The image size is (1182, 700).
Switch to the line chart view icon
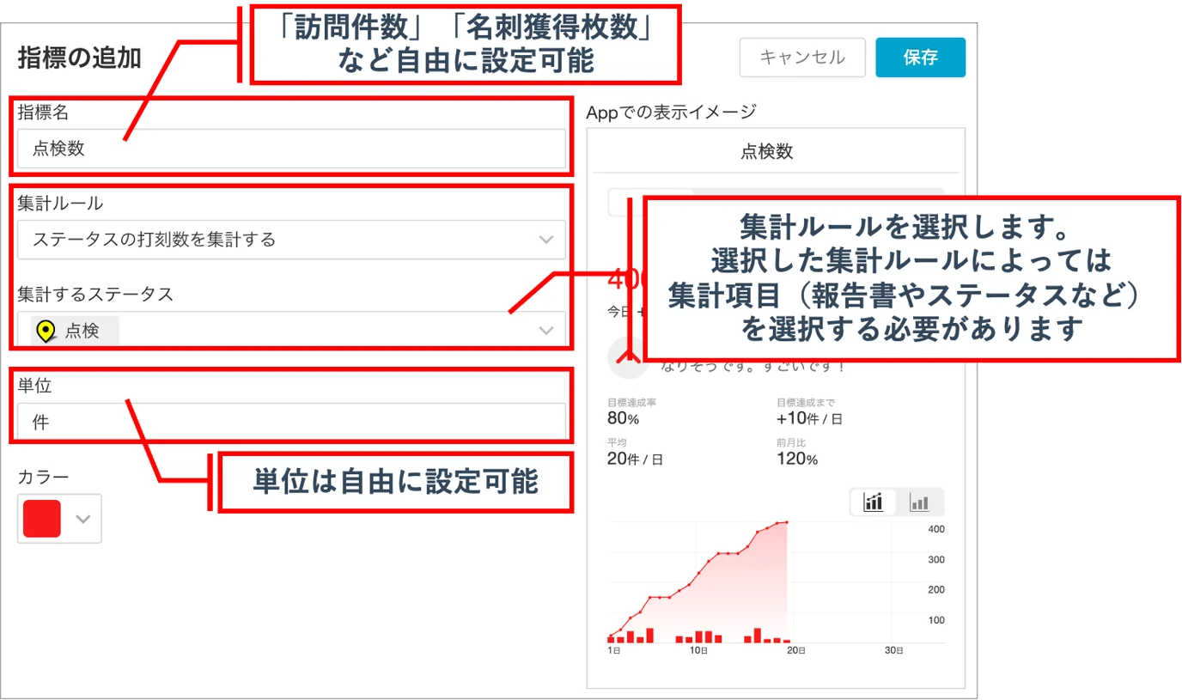(x=874, y=502)
